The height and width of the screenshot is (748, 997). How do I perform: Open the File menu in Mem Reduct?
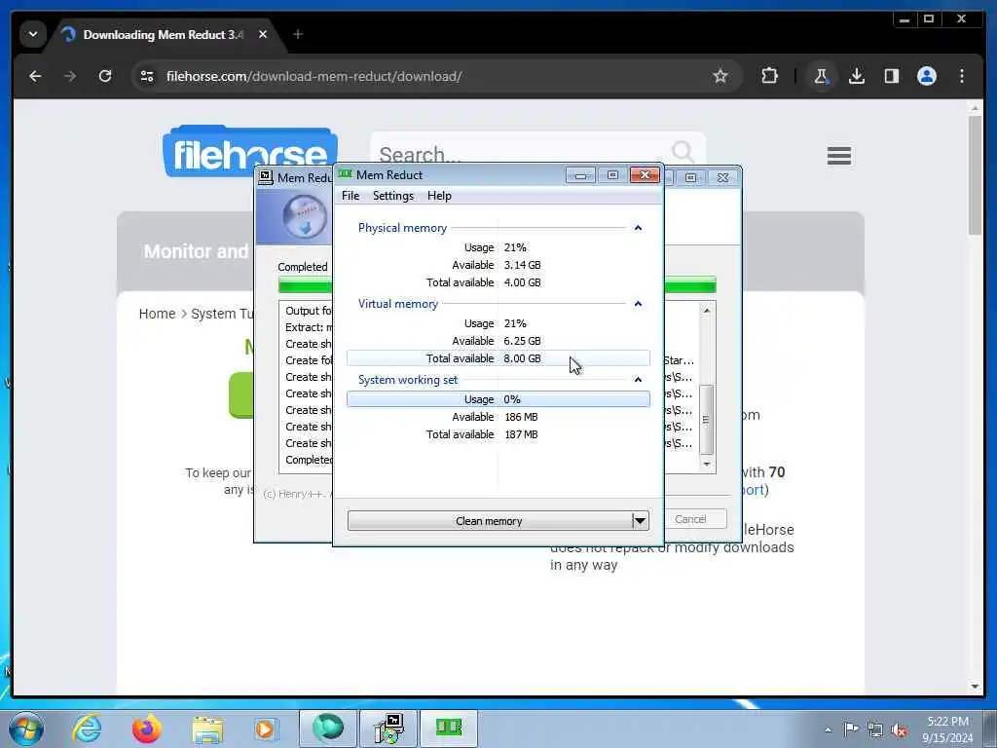351,196
